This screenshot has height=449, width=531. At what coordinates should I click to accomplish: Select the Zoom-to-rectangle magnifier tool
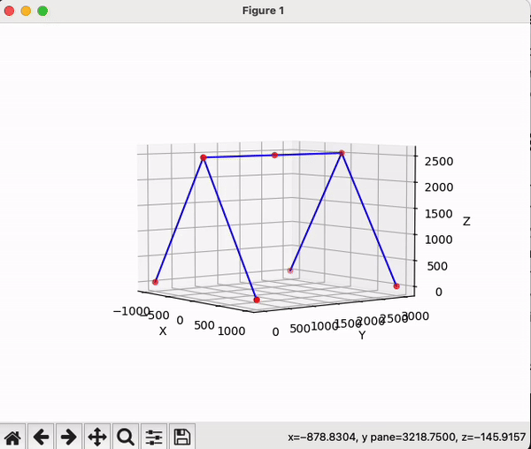126,437
